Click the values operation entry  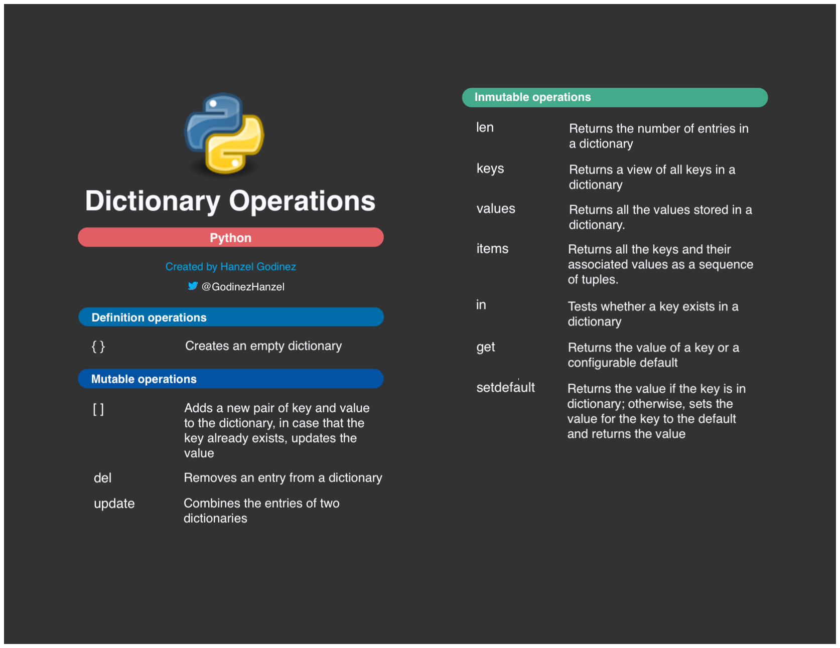(x=495, y=209)
